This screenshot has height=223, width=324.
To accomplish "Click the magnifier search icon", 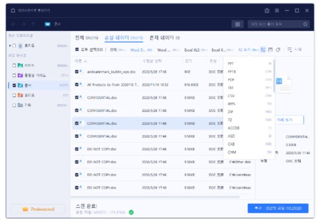I will coord(305,24).
